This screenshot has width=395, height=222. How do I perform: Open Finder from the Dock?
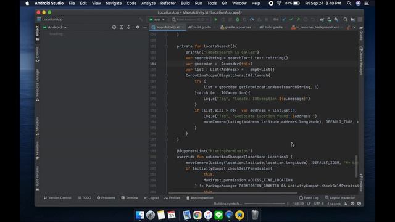click(140, 215)
